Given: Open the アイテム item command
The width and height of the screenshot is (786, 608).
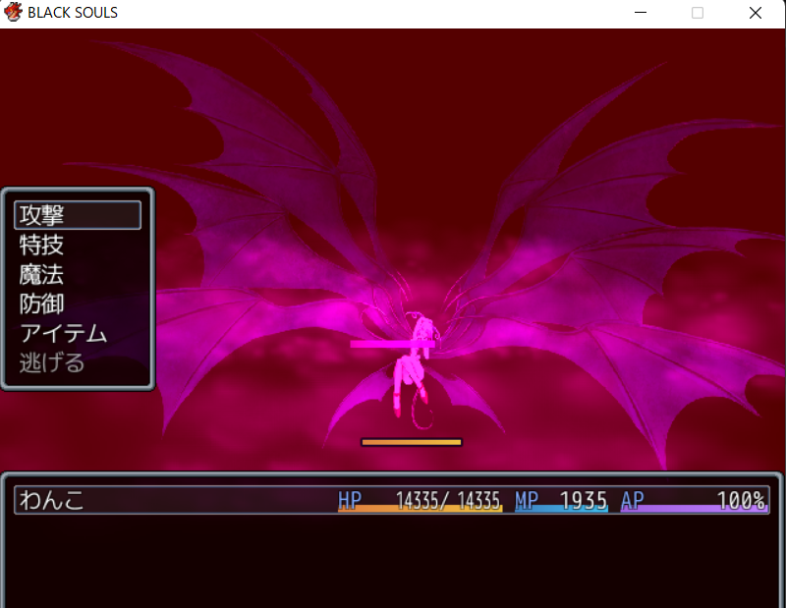Looking at the screenshot, I should click(63, 334).
